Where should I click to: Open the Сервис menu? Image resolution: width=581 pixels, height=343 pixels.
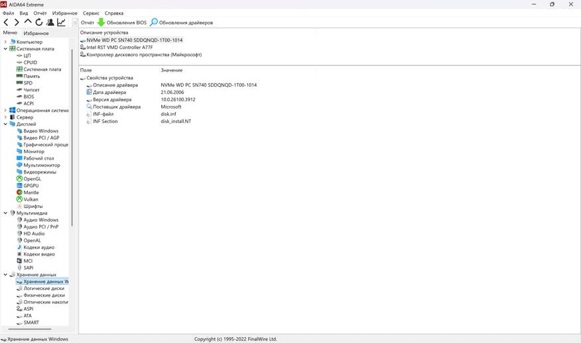pyautogui.click(x=91, y=13)
